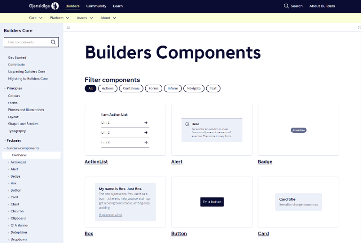Image resolution: width=361 pixels, height=243 pixels.
Task: Open Photos and illustrations page
Action: pyautogui.click(x=26, y=110)
